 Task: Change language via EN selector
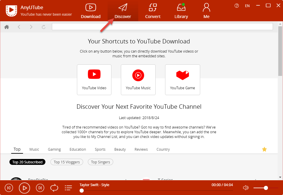pos(247,6)
